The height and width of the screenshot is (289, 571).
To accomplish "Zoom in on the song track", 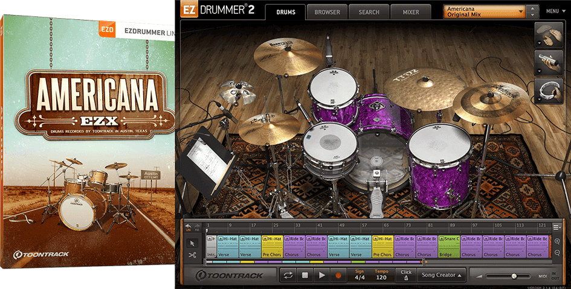I will click(x=557, y=241).
